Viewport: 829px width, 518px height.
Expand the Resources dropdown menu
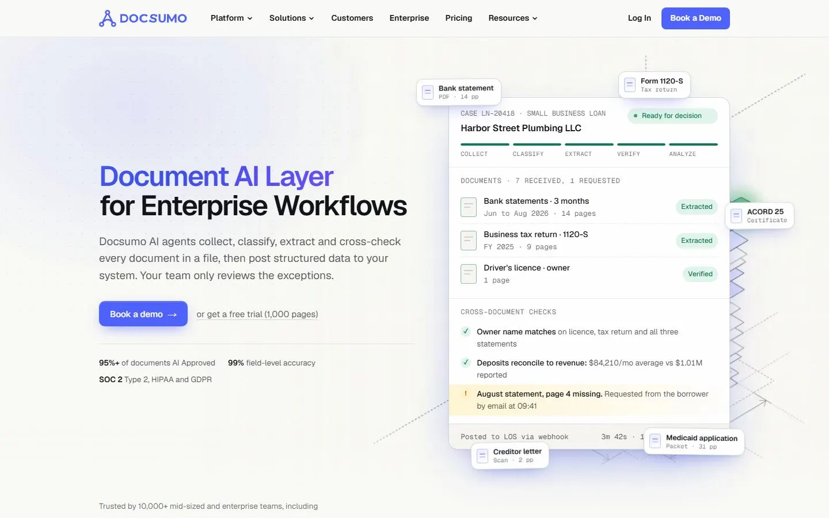click(513, 18)
